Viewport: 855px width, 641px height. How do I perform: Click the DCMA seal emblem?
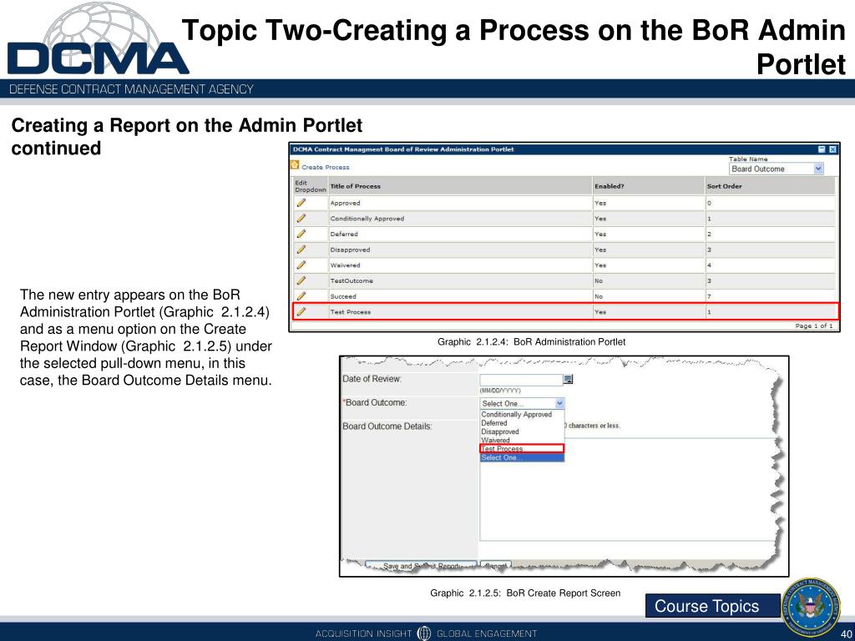click(811, 607)
